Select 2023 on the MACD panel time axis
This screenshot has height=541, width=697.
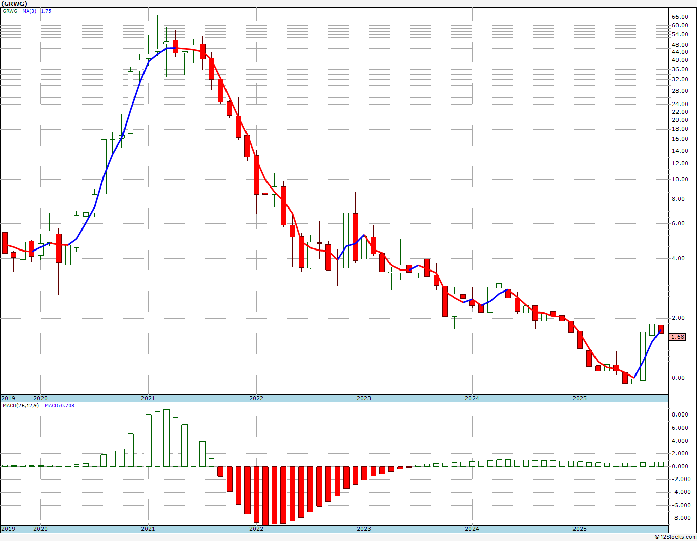point(364,529)
